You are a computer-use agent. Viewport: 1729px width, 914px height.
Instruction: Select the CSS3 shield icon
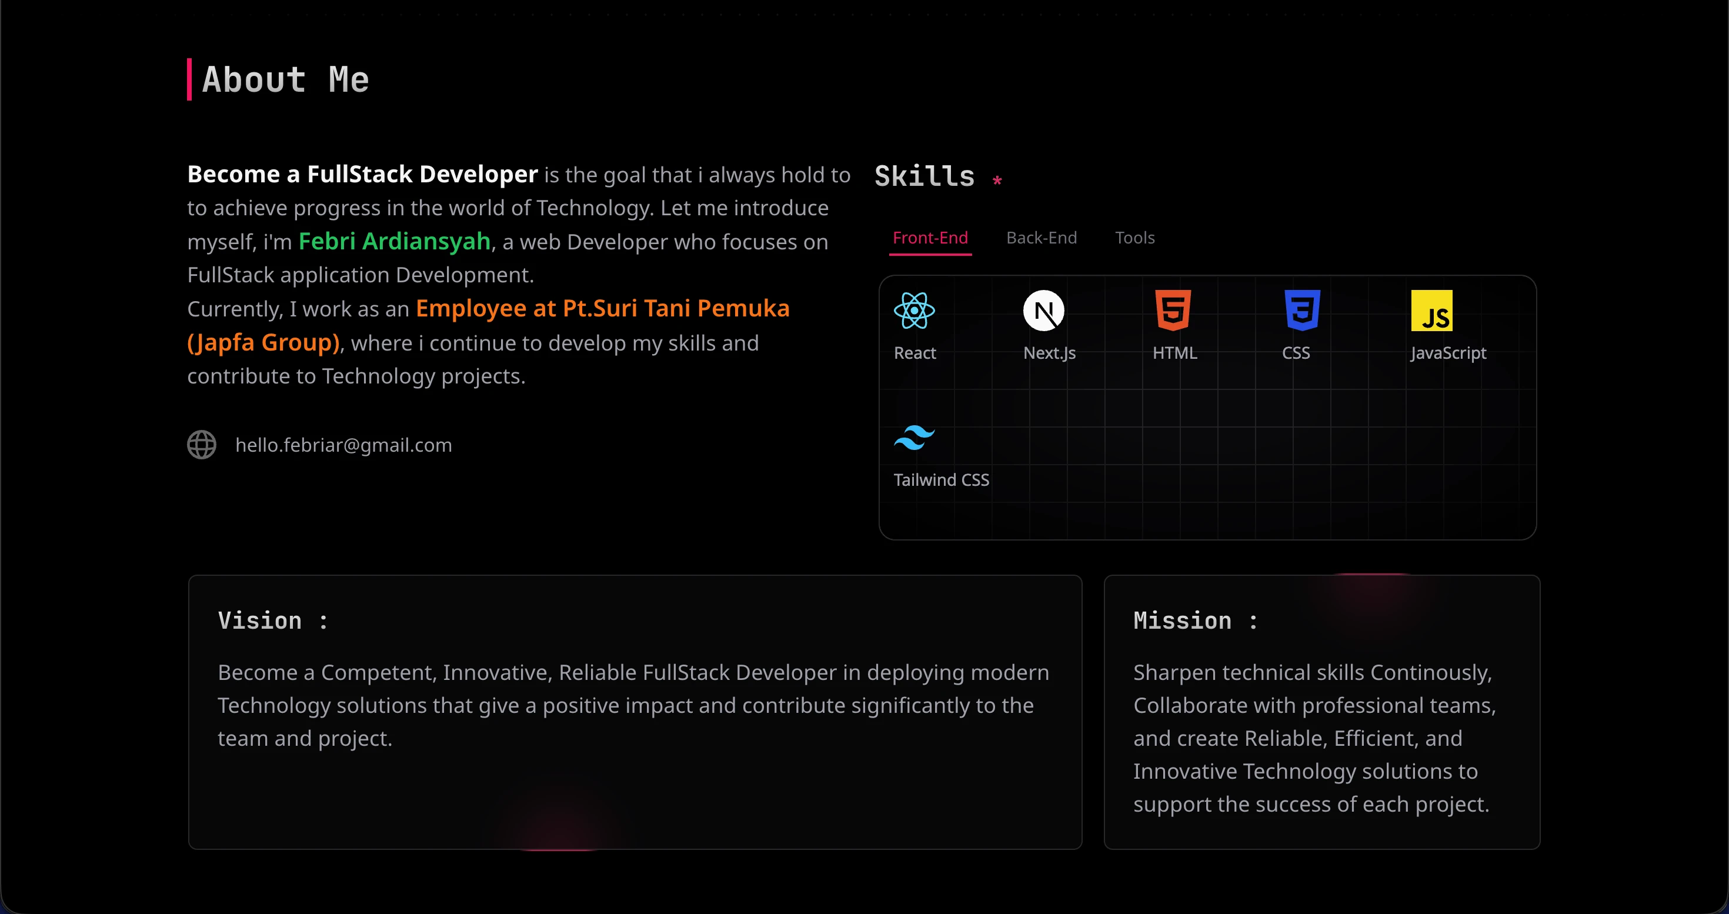point(1302,311)
